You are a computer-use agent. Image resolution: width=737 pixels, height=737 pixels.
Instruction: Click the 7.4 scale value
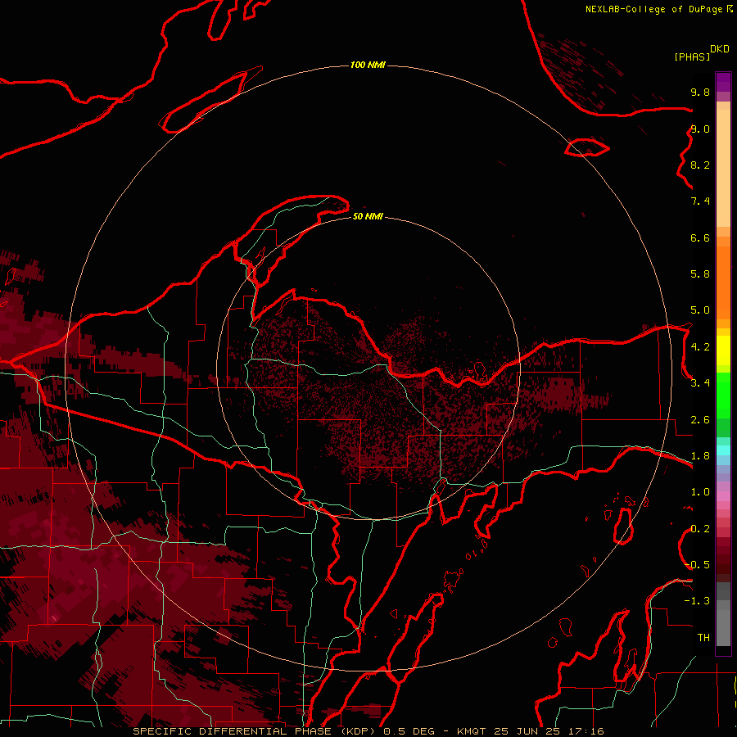point(700,201)
